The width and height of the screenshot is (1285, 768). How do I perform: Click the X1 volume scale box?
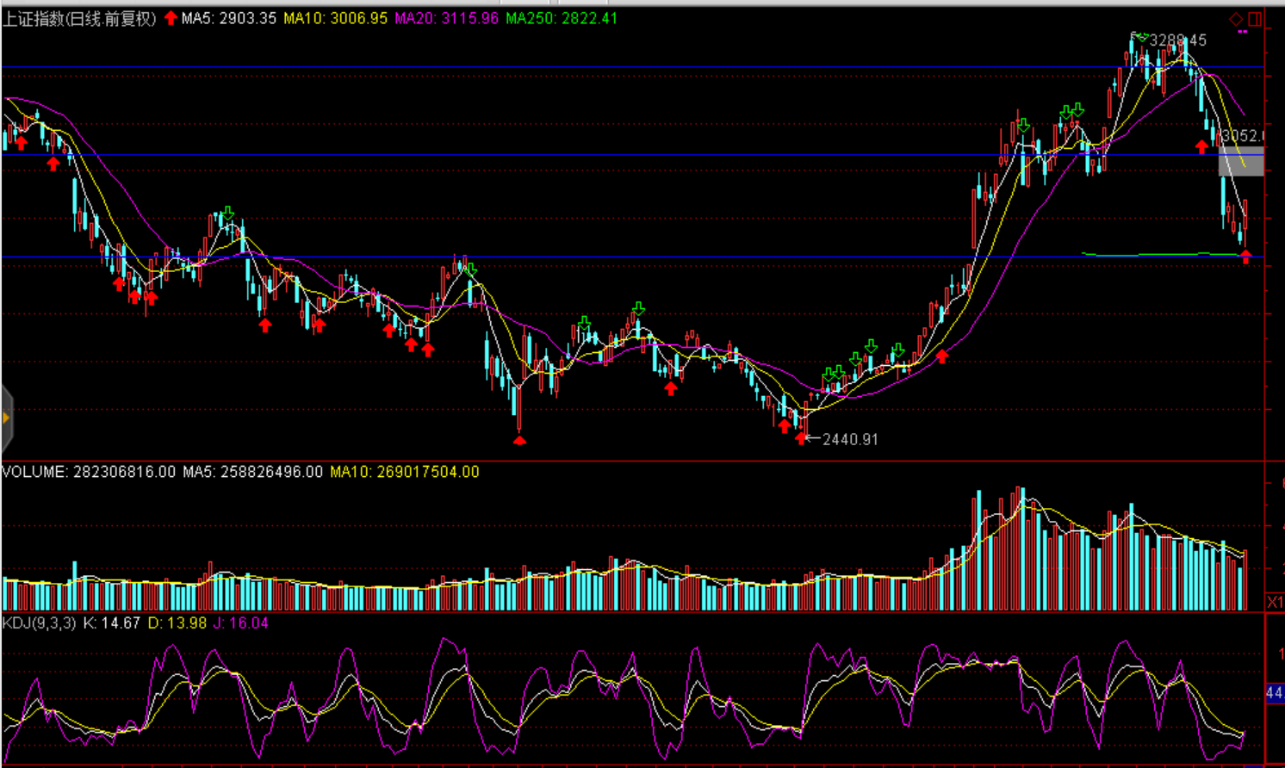pyautogui.click(x=1275, y=601)
